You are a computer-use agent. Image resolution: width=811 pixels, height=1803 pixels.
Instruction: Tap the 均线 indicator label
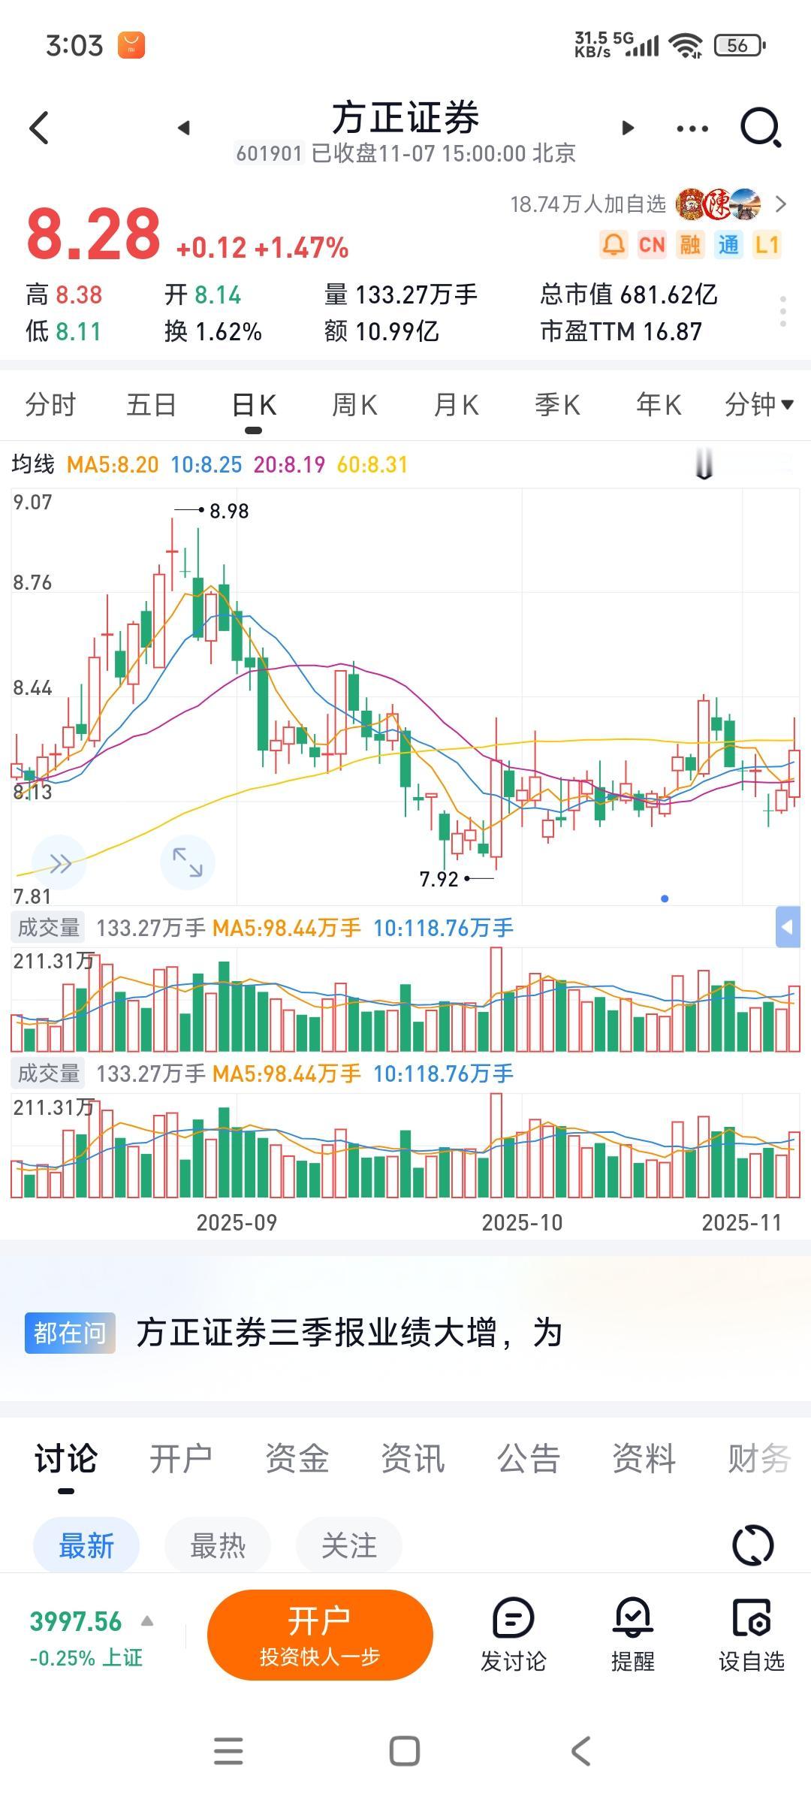coord(33,464)
